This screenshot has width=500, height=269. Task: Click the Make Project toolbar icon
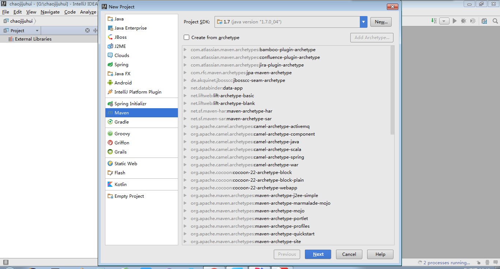(x=433, y=21)
